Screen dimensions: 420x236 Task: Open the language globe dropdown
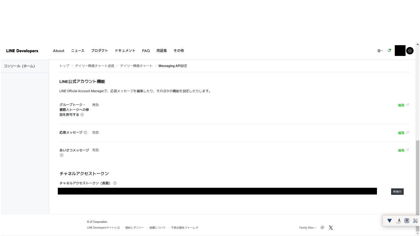(x=380, y=51)
